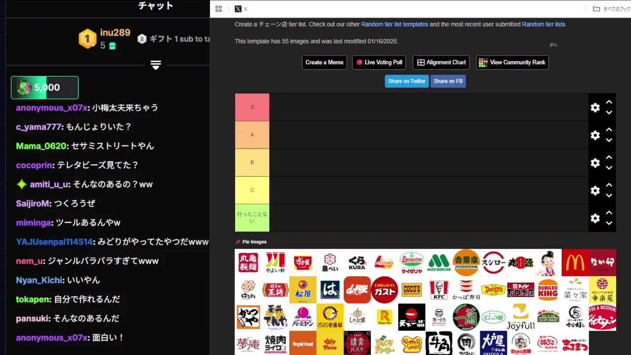Move the S tier row up
This screenshot has height=355, width=631.
[609, 102]
